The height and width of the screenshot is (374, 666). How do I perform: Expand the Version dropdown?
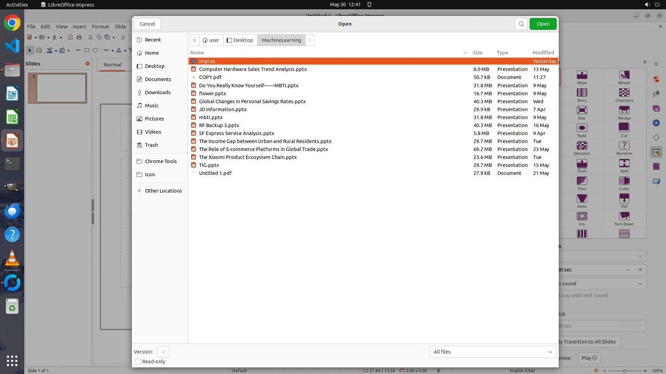[163, 352]
